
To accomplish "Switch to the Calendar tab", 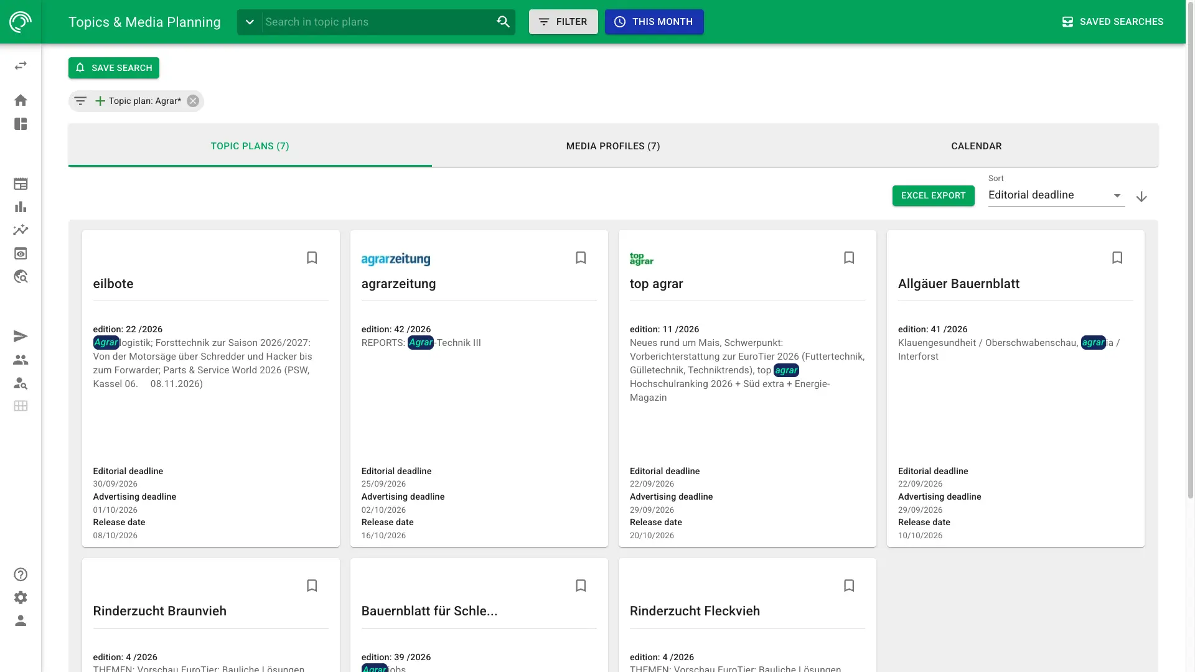I will [x=976, y=146].
